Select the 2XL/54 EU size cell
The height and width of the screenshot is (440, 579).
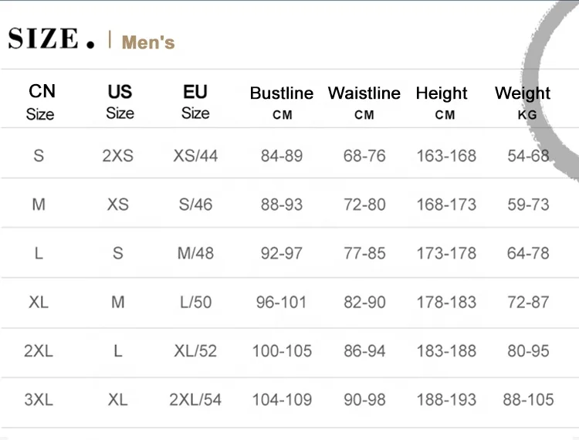tap(195, 400)
